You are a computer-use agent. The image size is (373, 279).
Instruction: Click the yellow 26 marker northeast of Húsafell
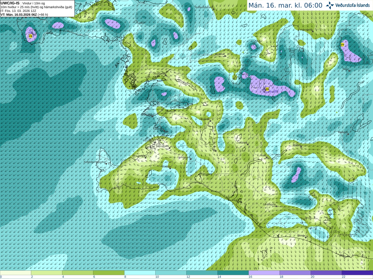tap(267, 89)
